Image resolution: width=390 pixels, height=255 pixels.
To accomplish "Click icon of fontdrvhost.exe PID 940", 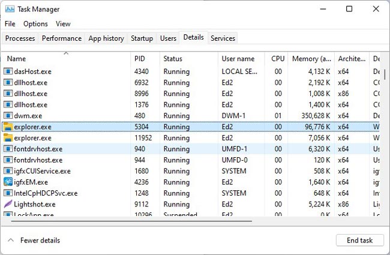I will click(x=8, y=149).
